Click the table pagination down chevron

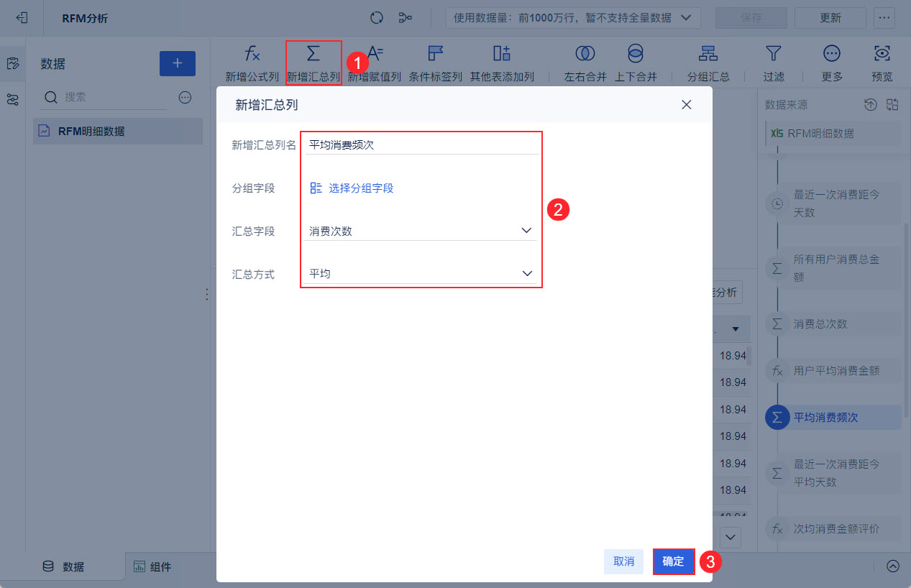[731, 537]
